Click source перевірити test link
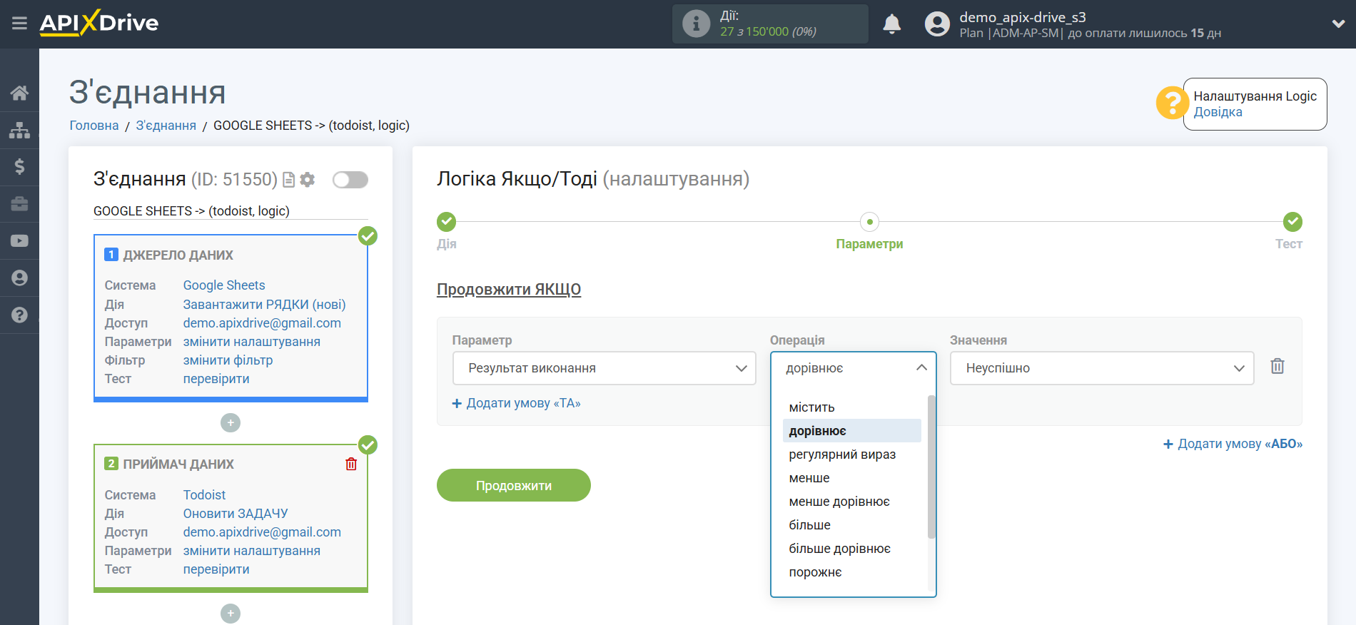 [x=216, y=379]
